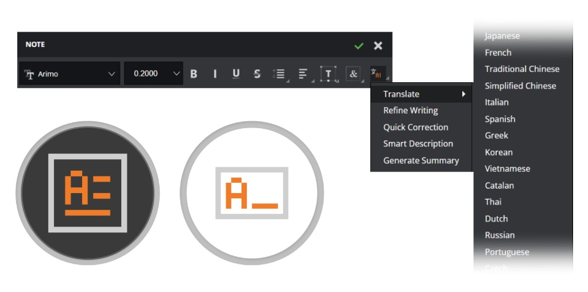Toggle bold text formatting
588x292 pixels.
pyautogui.click(x=194, y=74)
